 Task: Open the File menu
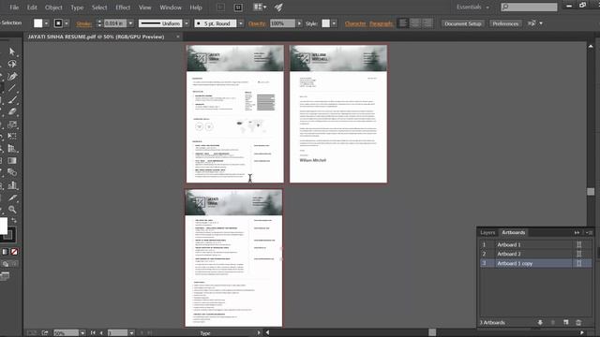[x=14, y=7]
